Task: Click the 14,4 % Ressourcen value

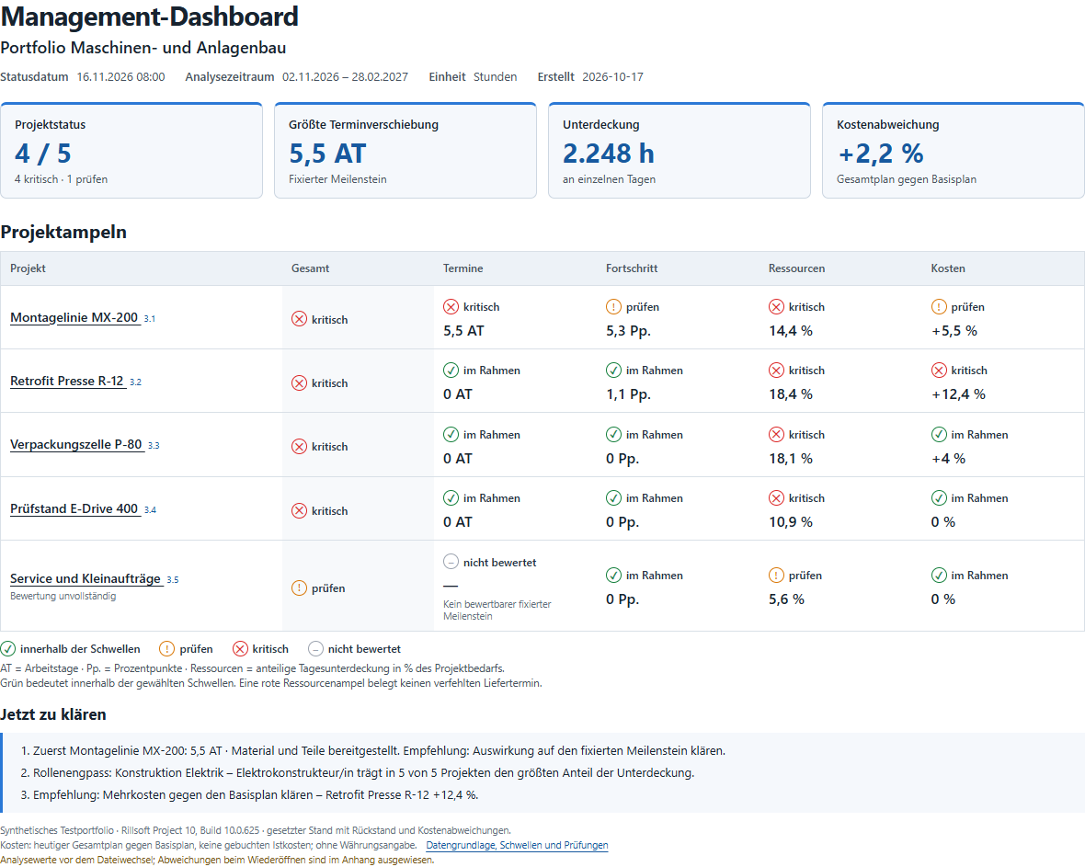Action: (x=791, y=331)
